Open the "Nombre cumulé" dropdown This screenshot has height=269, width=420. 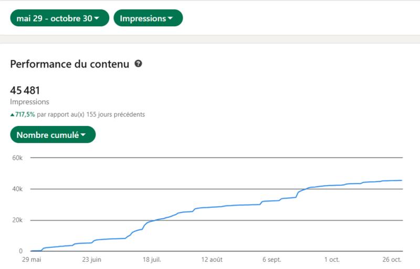coord(52,135)
